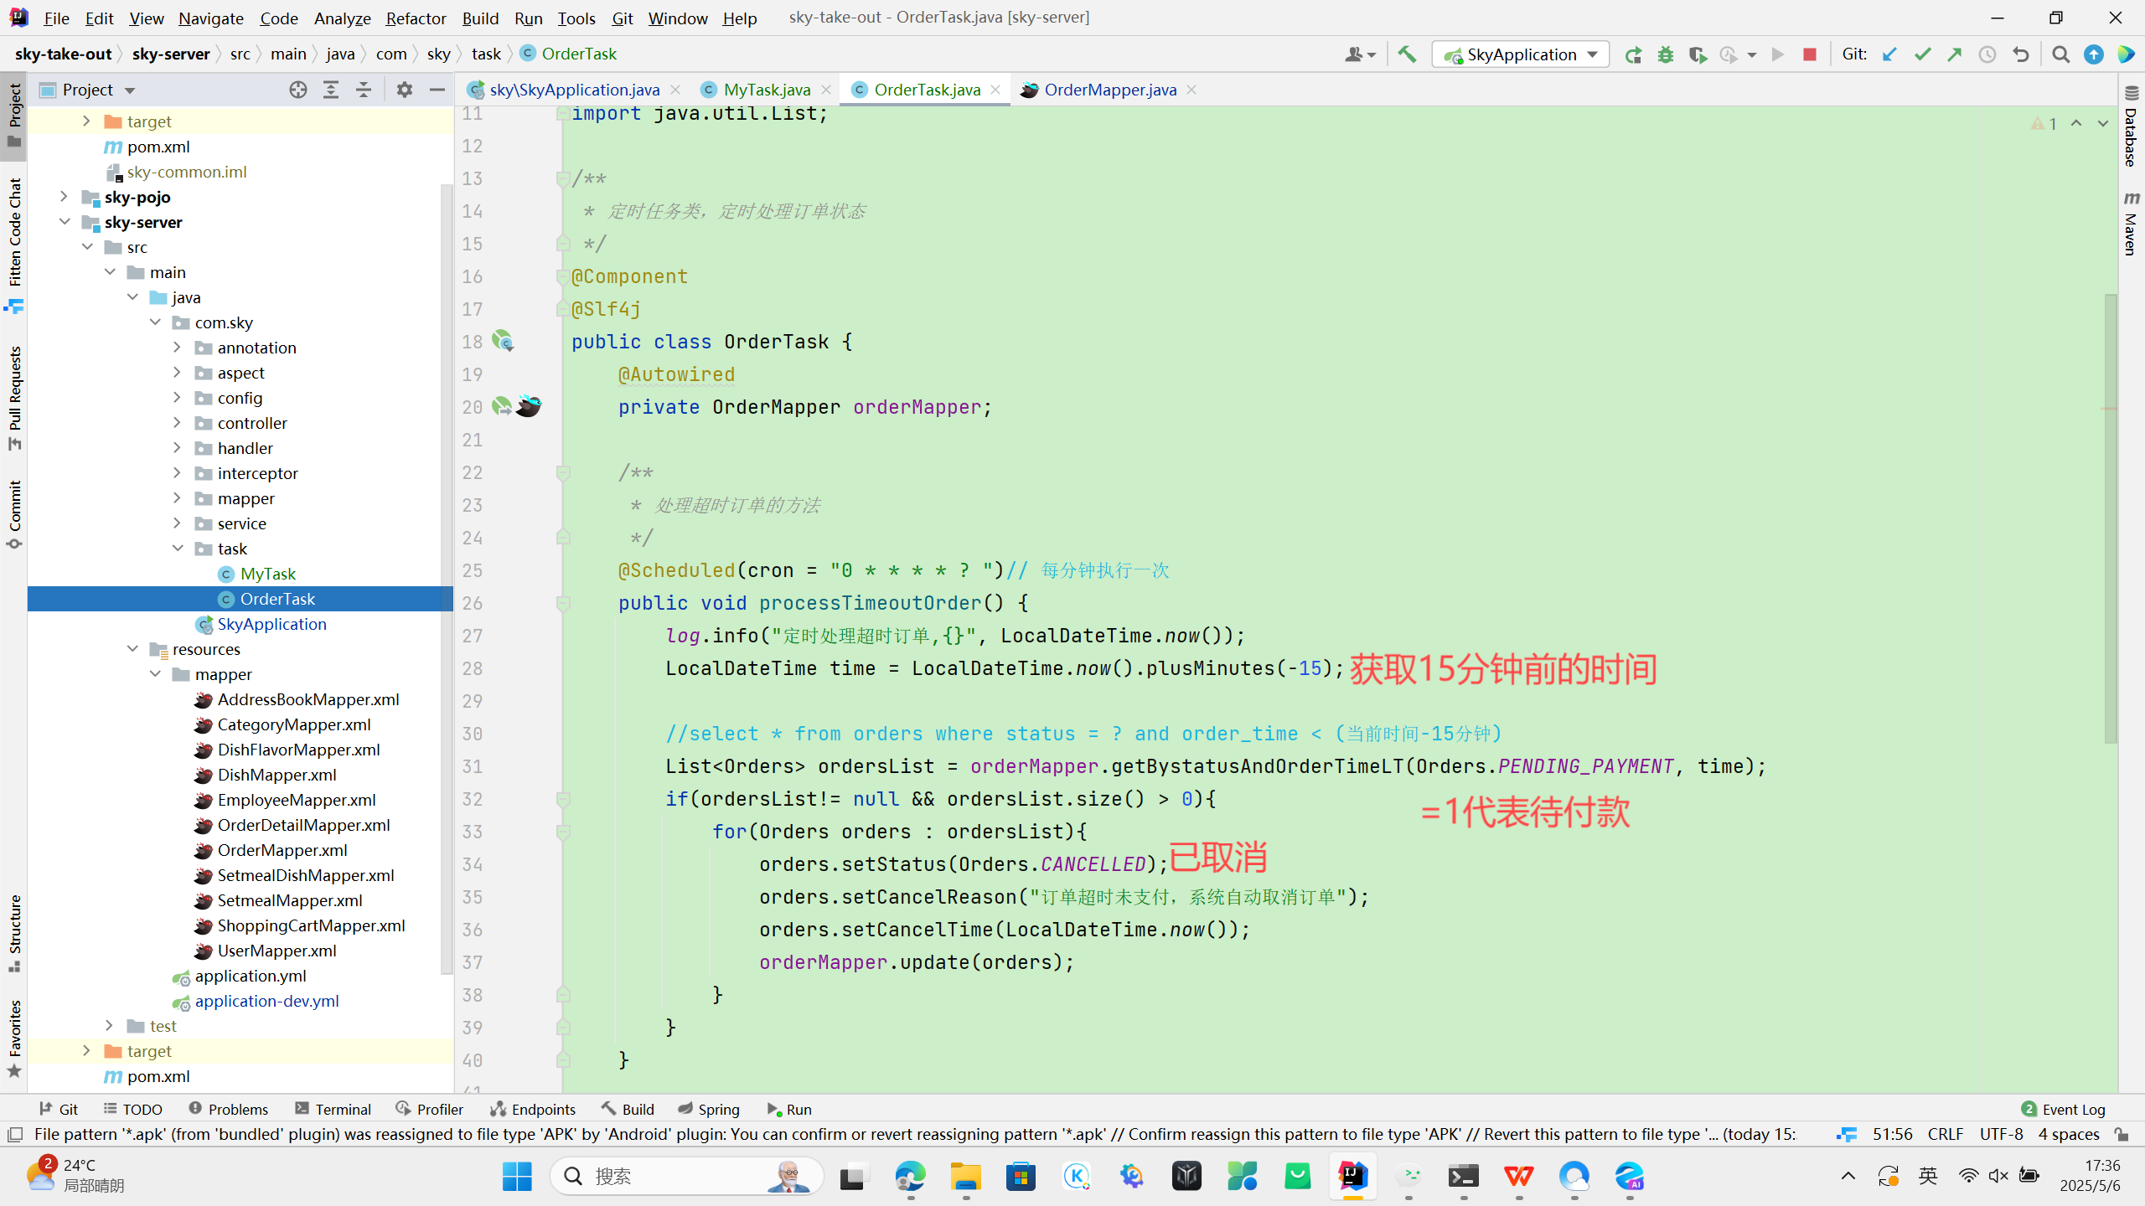
Task: Open Project panel settings gear
Action: (405, 90)
